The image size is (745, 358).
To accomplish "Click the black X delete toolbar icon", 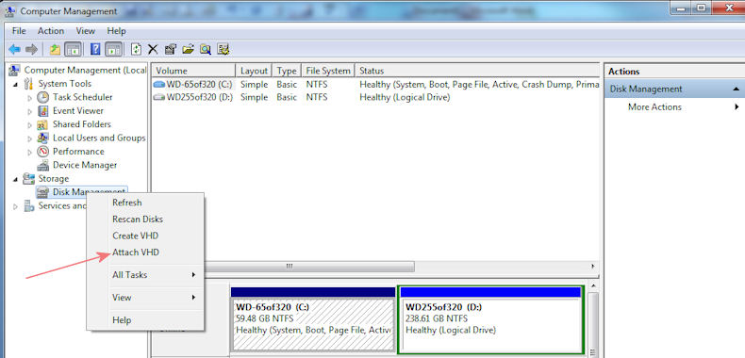I will click(153, 49).
